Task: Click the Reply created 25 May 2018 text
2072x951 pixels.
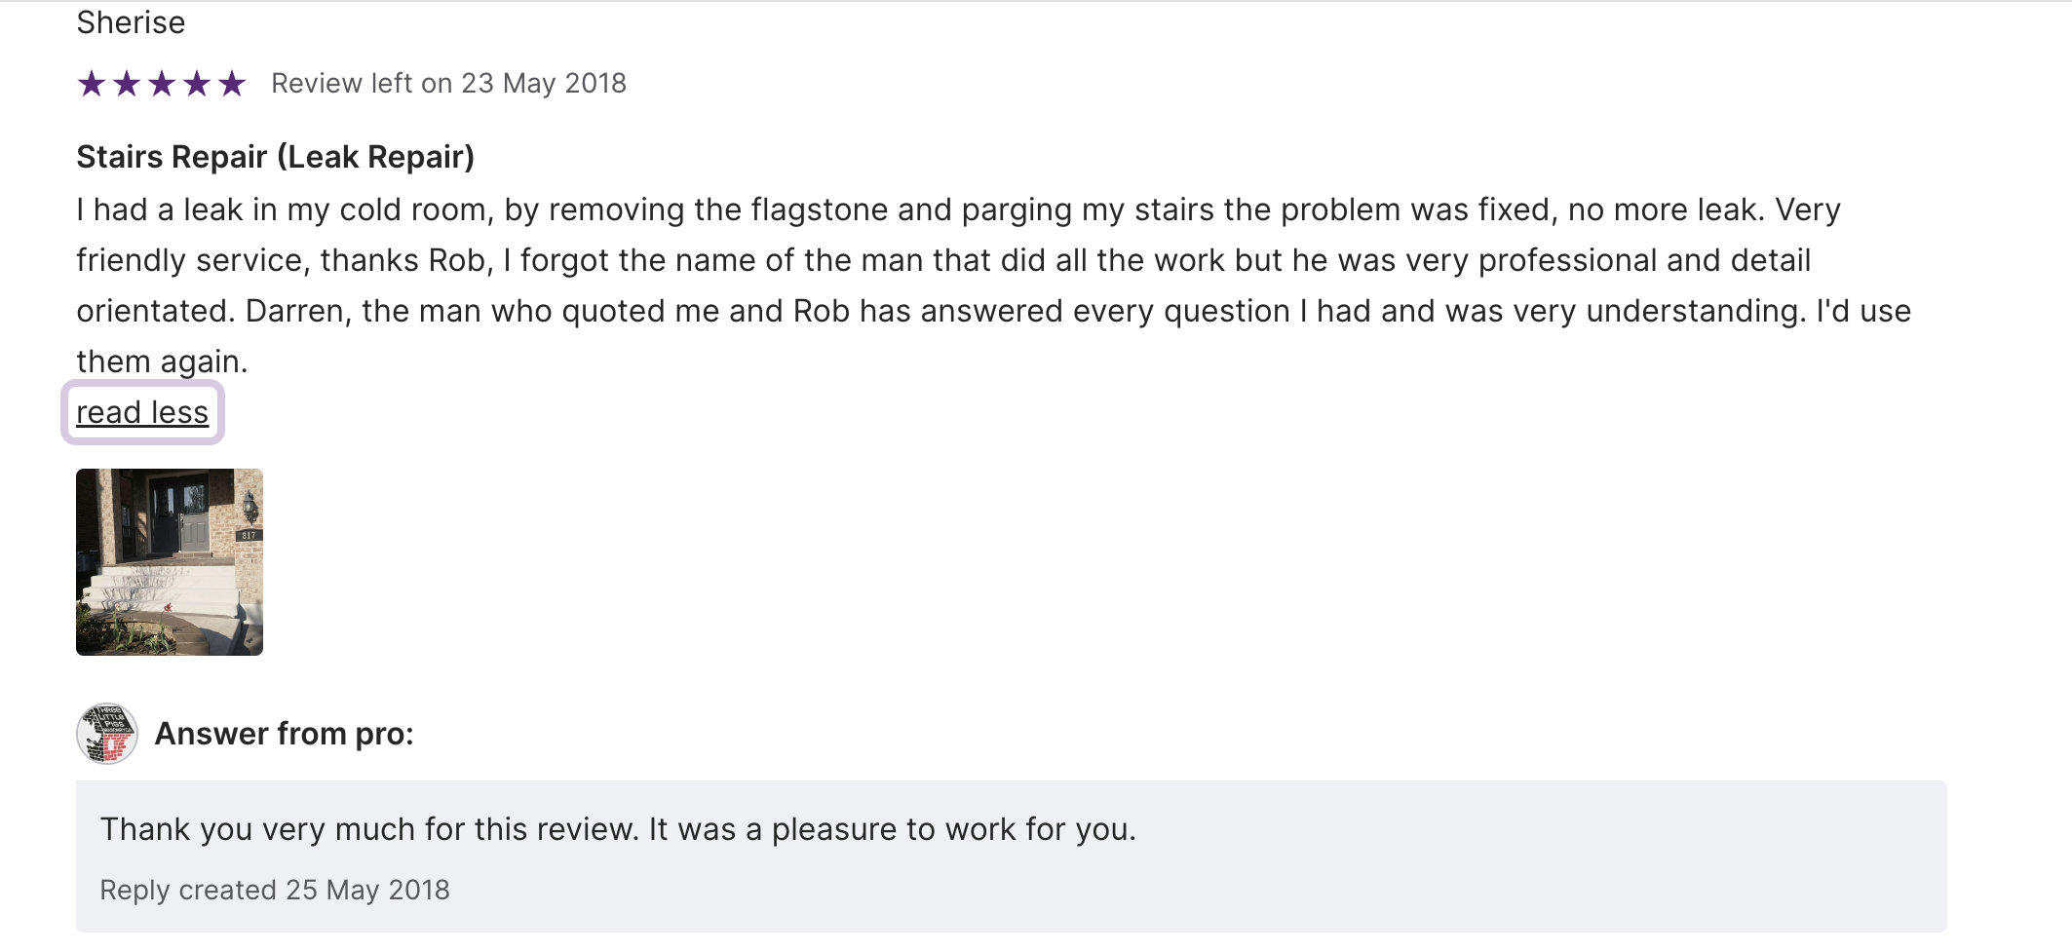Action: 275,890
